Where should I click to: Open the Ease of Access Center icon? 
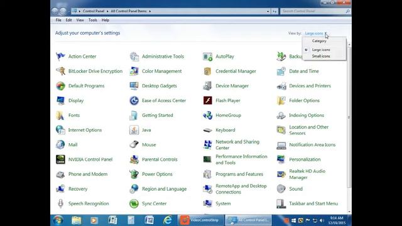click(x=134, y=100)
